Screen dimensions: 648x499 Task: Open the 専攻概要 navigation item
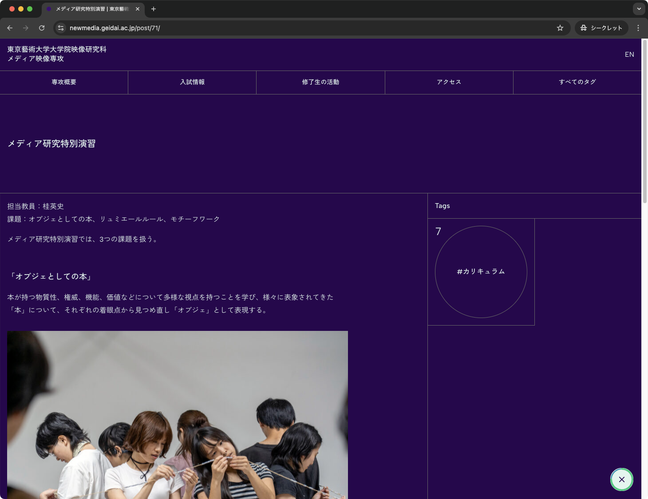tap(64, 82)
